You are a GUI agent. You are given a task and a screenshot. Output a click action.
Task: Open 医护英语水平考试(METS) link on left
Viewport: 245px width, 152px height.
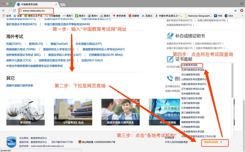21,24
